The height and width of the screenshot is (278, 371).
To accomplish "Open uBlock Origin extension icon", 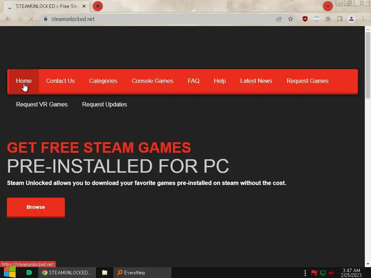I will point(305,19).
